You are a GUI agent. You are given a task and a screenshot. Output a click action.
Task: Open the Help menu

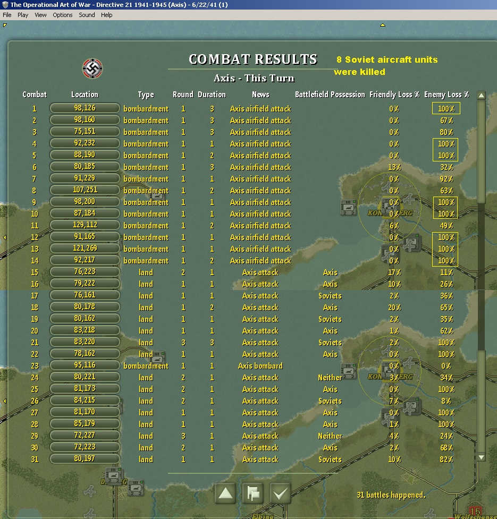[x=107, y=15]
